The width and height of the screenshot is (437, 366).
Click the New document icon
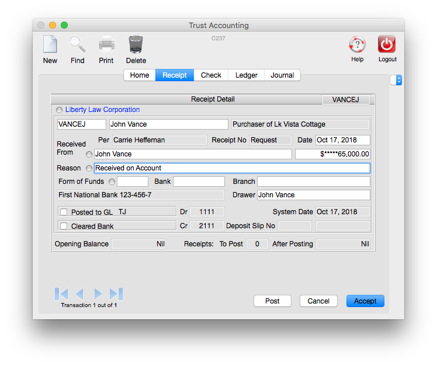[50, 45]
